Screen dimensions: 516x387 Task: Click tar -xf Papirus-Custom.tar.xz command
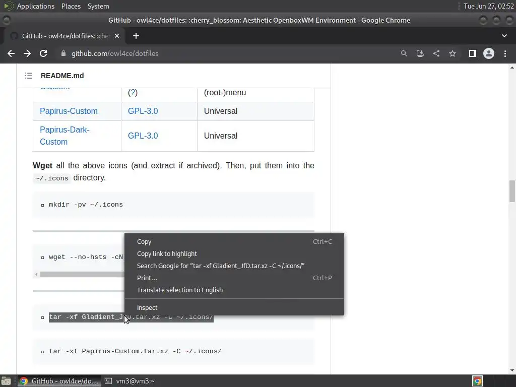tap(135, 351)
